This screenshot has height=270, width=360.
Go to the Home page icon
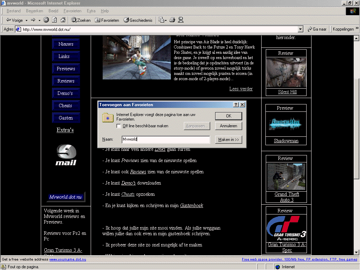63,20
